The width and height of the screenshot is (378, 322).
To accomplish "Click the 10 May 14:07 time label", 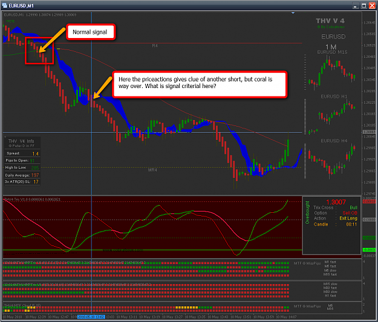I will (287, 317).
